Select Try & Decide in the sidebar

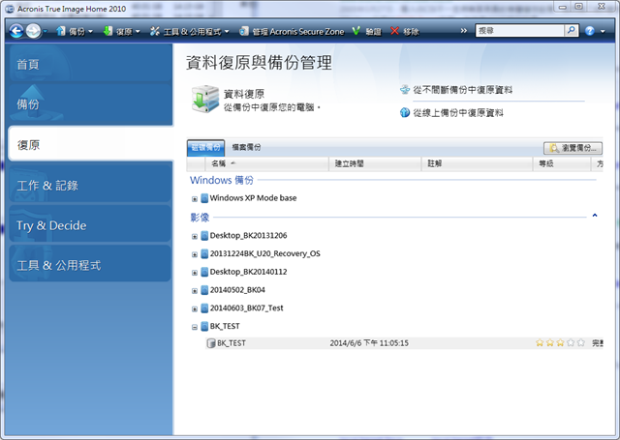click(90, 225)
